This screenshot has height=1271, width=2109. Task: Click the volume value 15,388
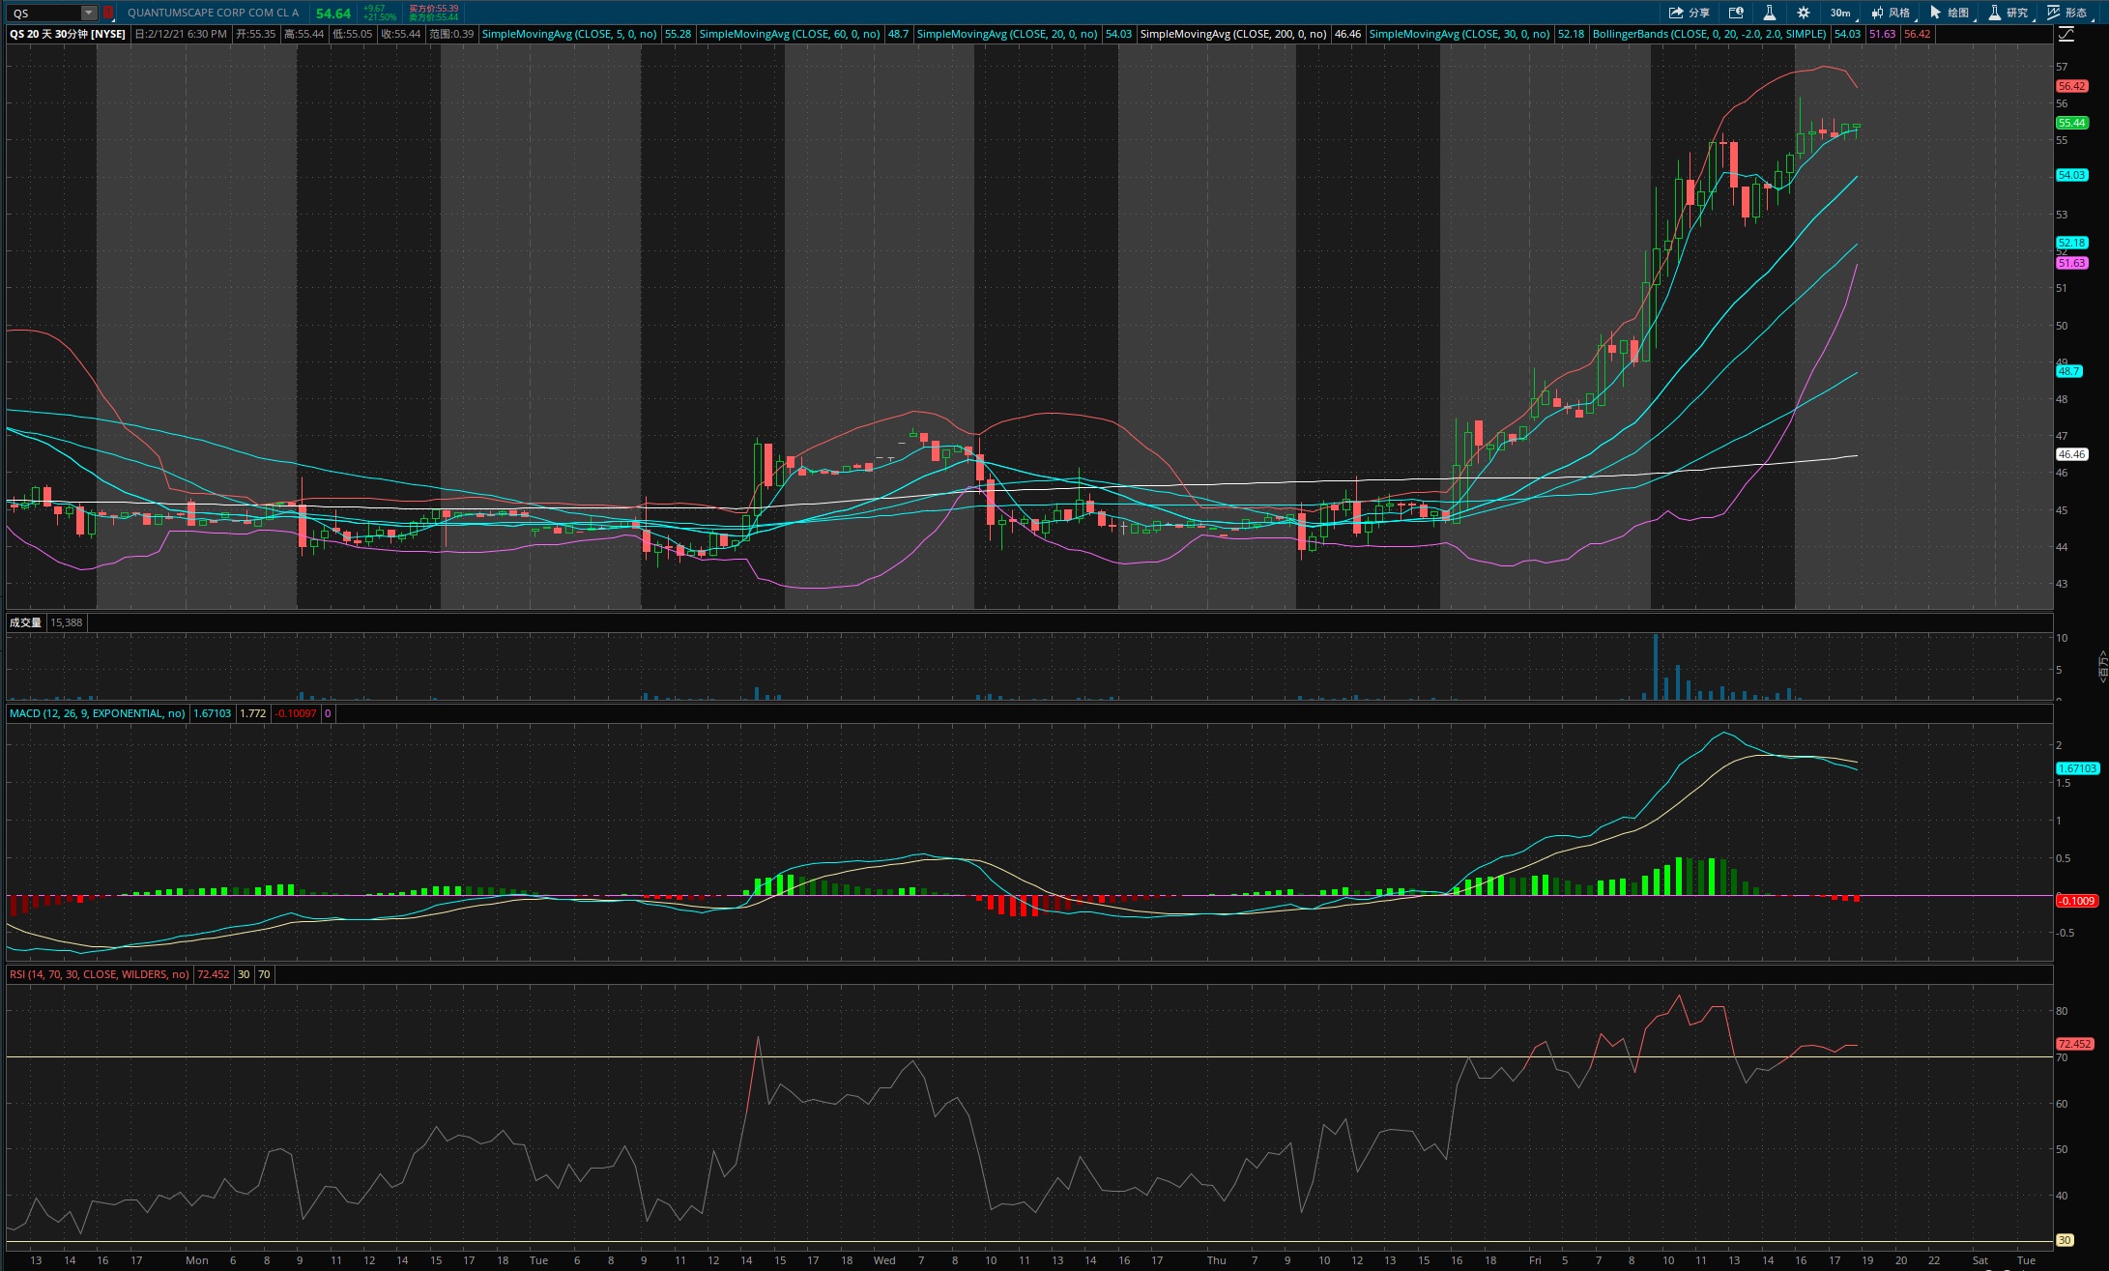(x=66, y=622)
